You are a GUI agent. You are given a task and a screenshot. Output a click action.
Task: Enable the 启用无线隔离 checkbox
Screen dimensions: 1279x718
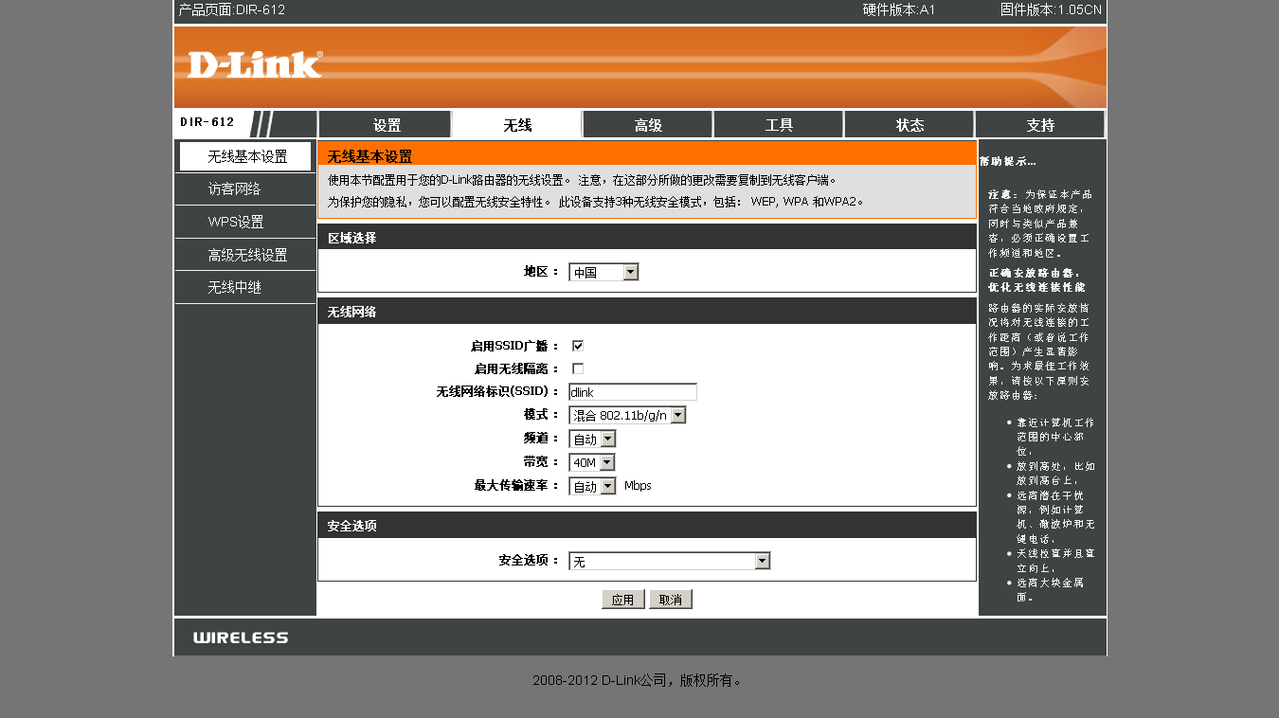pos(578,368)
